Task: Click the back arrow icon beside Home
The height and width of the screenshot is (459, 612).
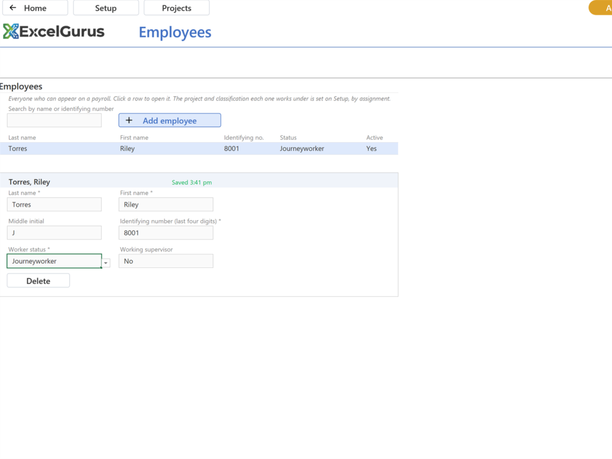Action: click(13, 8)
